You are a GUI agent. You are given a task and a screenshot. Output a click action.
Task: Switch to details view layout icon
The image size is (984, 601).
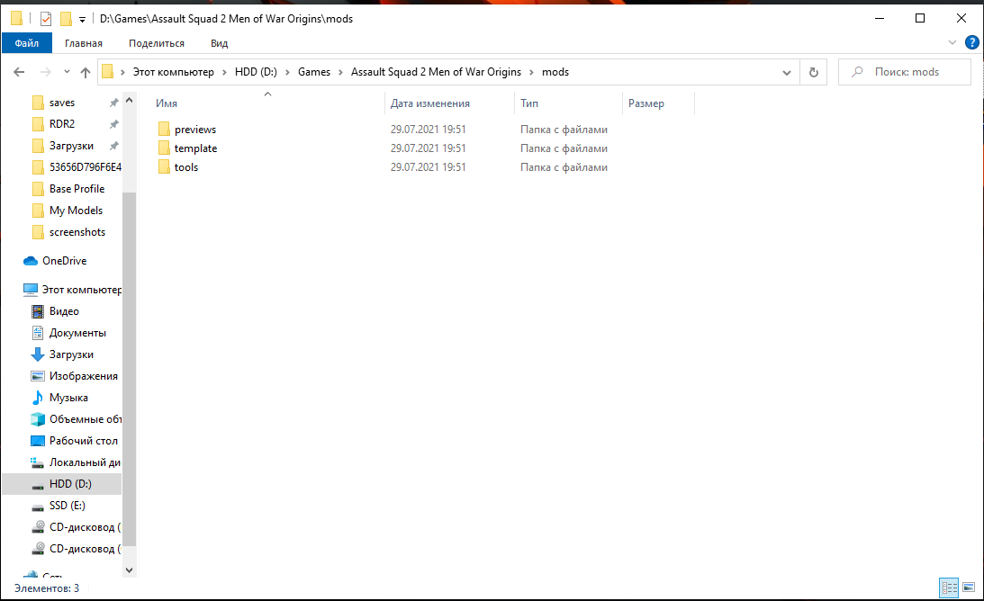point(949,588)
